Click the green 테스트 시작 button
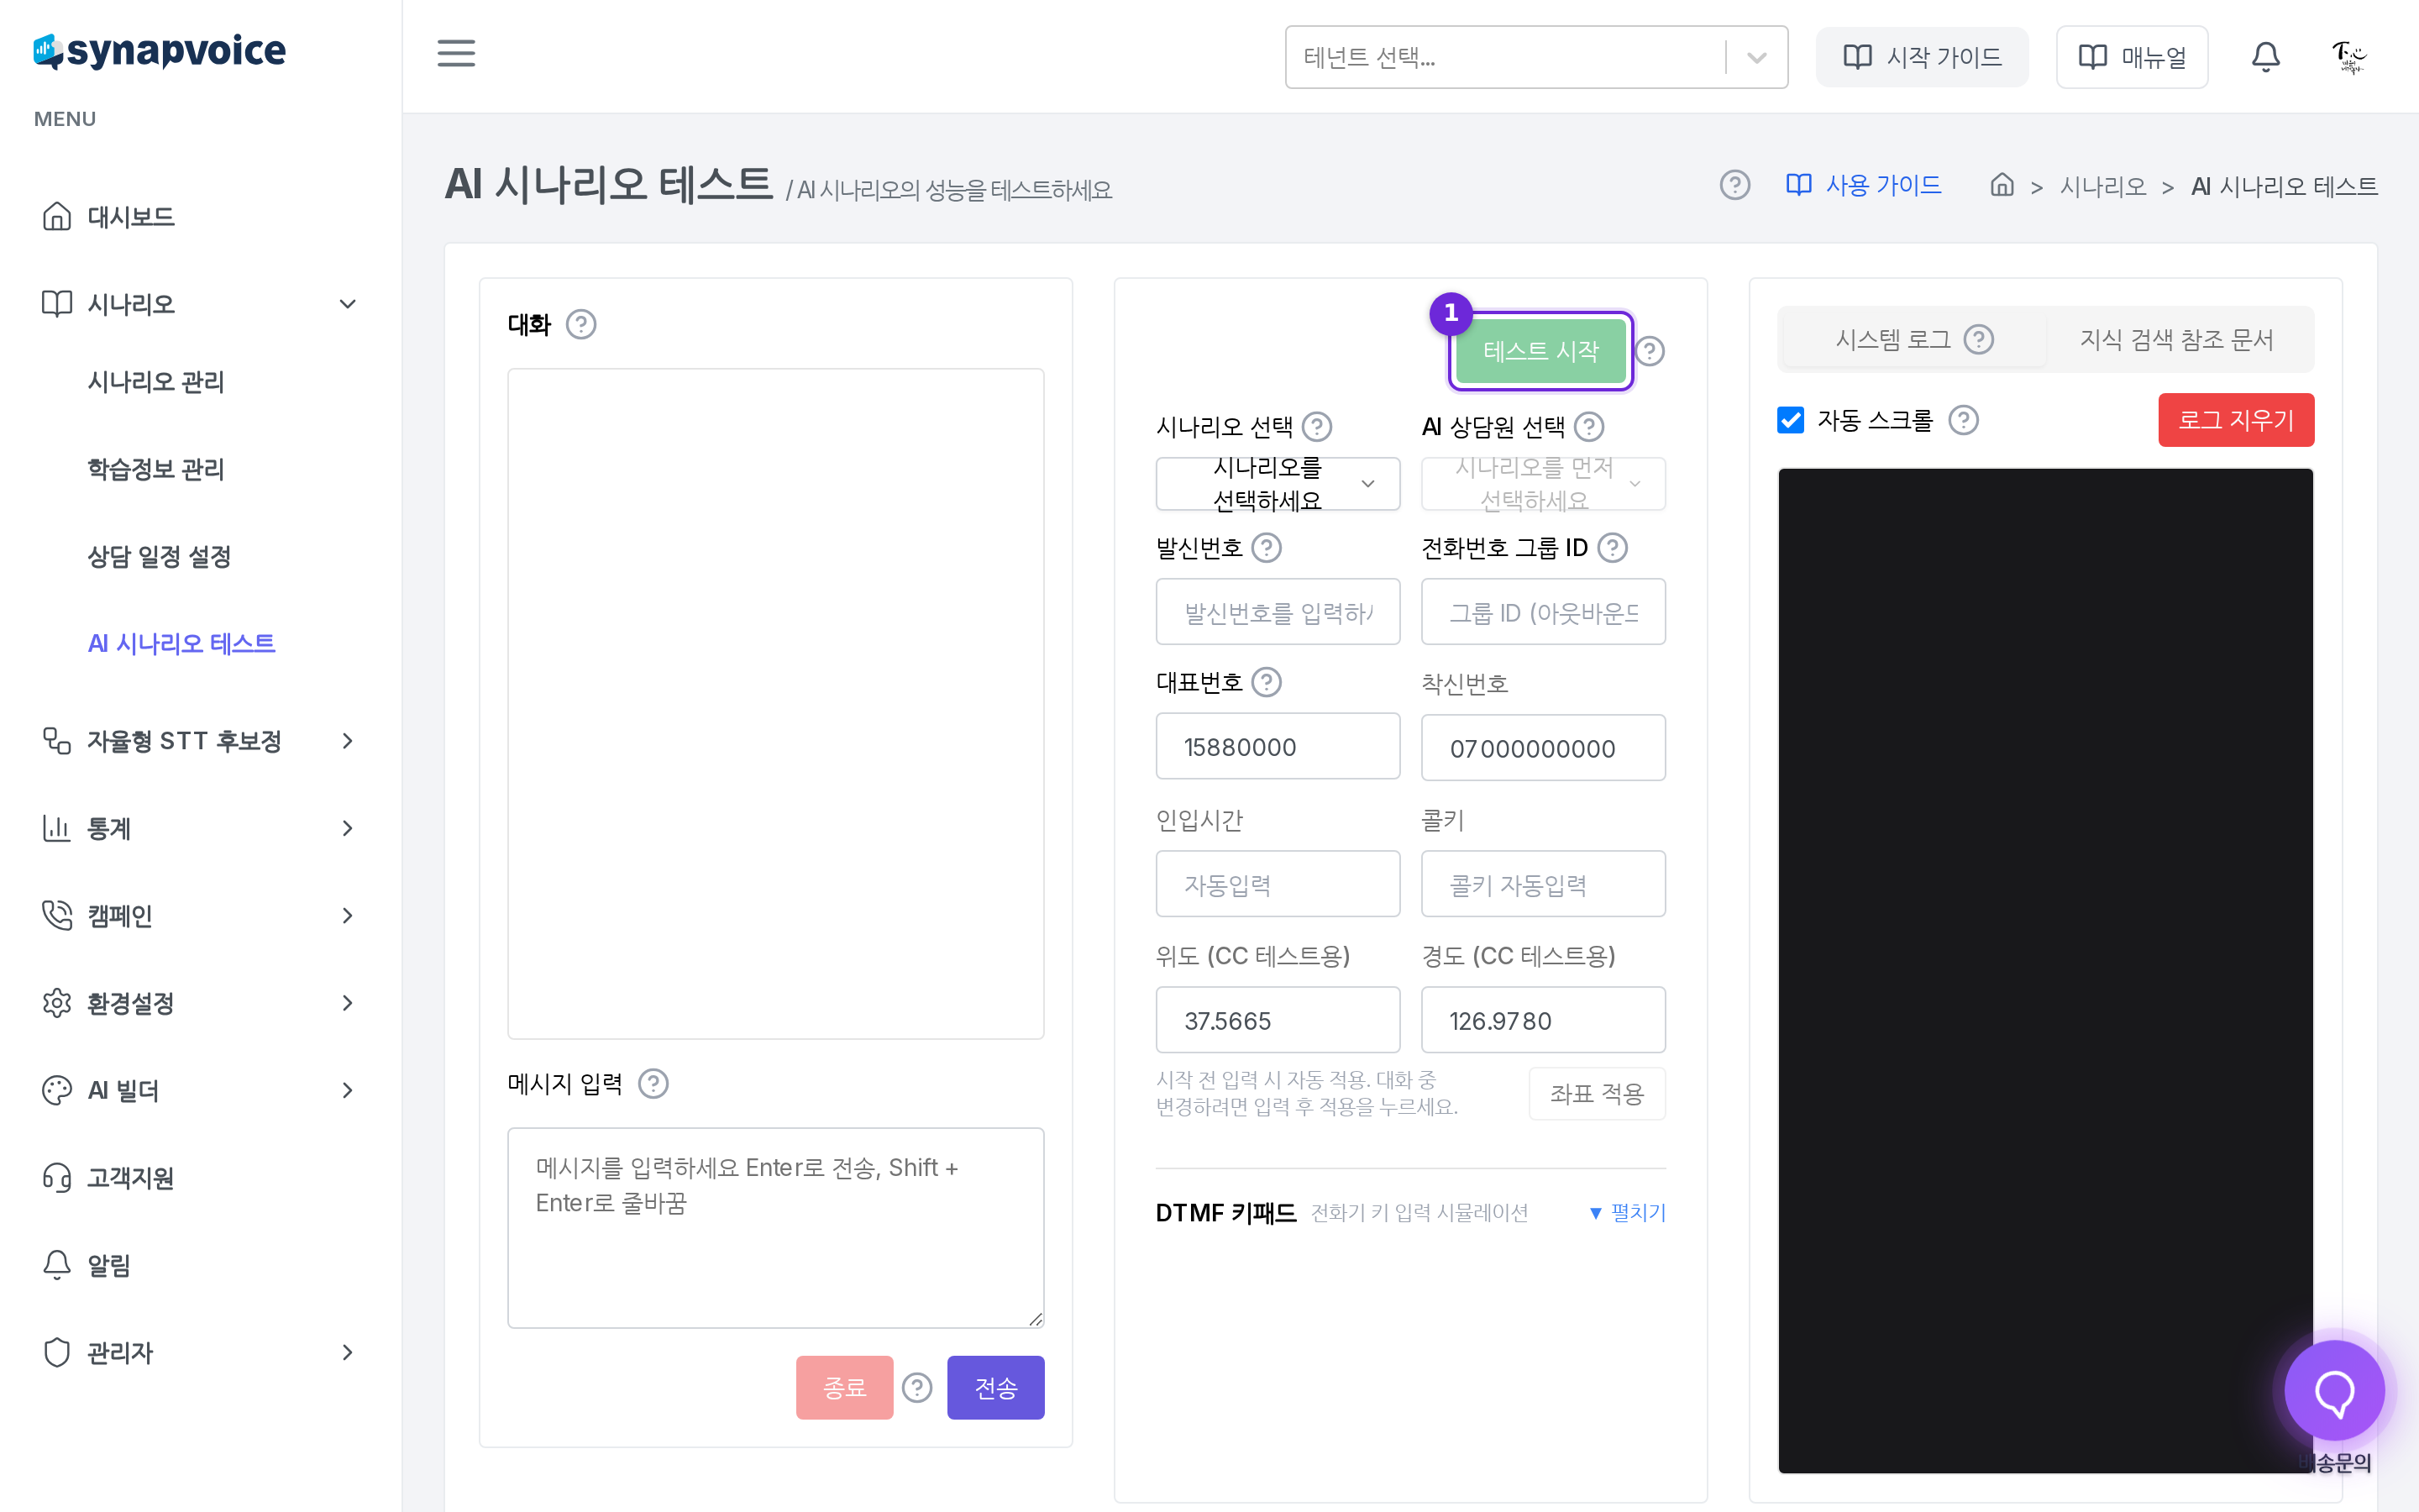 click(x=1540, y=351)
